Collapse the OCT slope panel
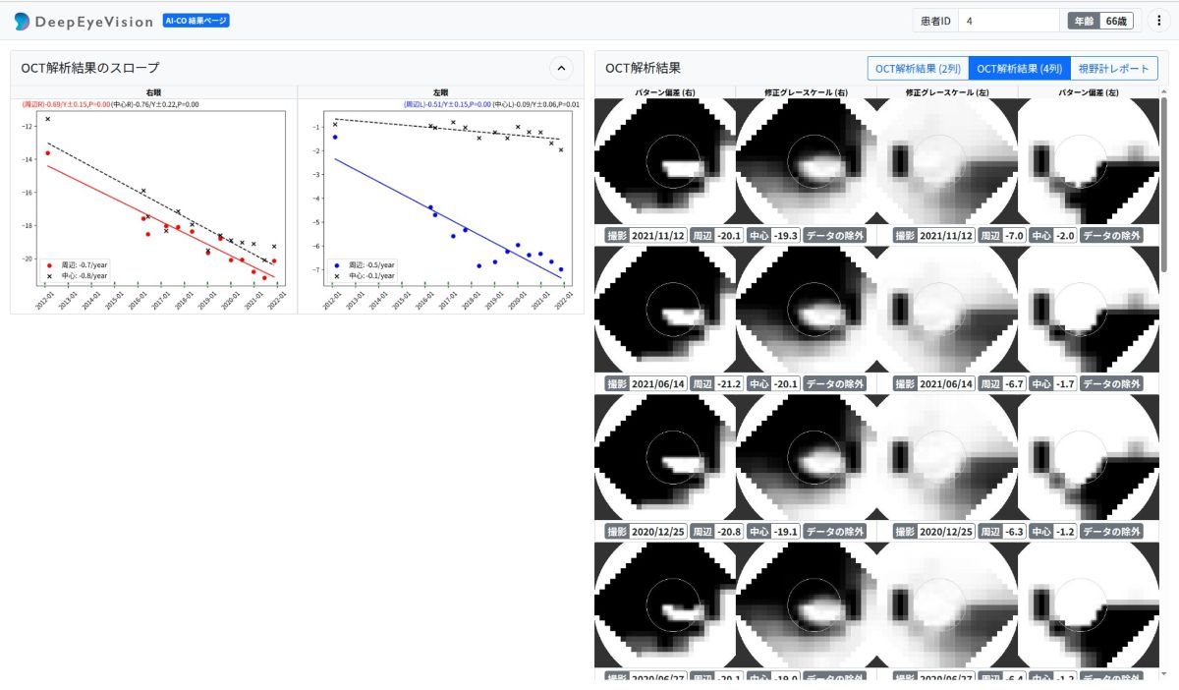The width and height of the screenshot is (1179, 690). click(560, 68)
